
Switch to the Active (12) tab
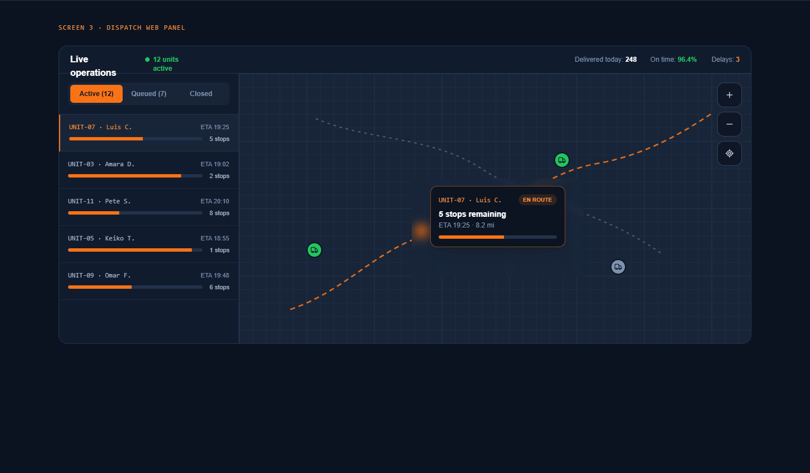click(96, 94)
